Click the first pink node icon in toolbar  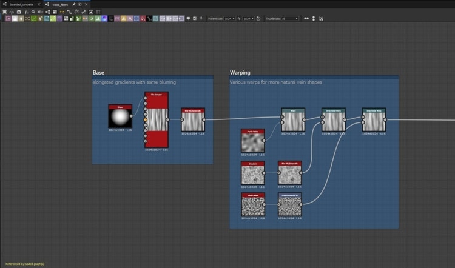(9, 19)
